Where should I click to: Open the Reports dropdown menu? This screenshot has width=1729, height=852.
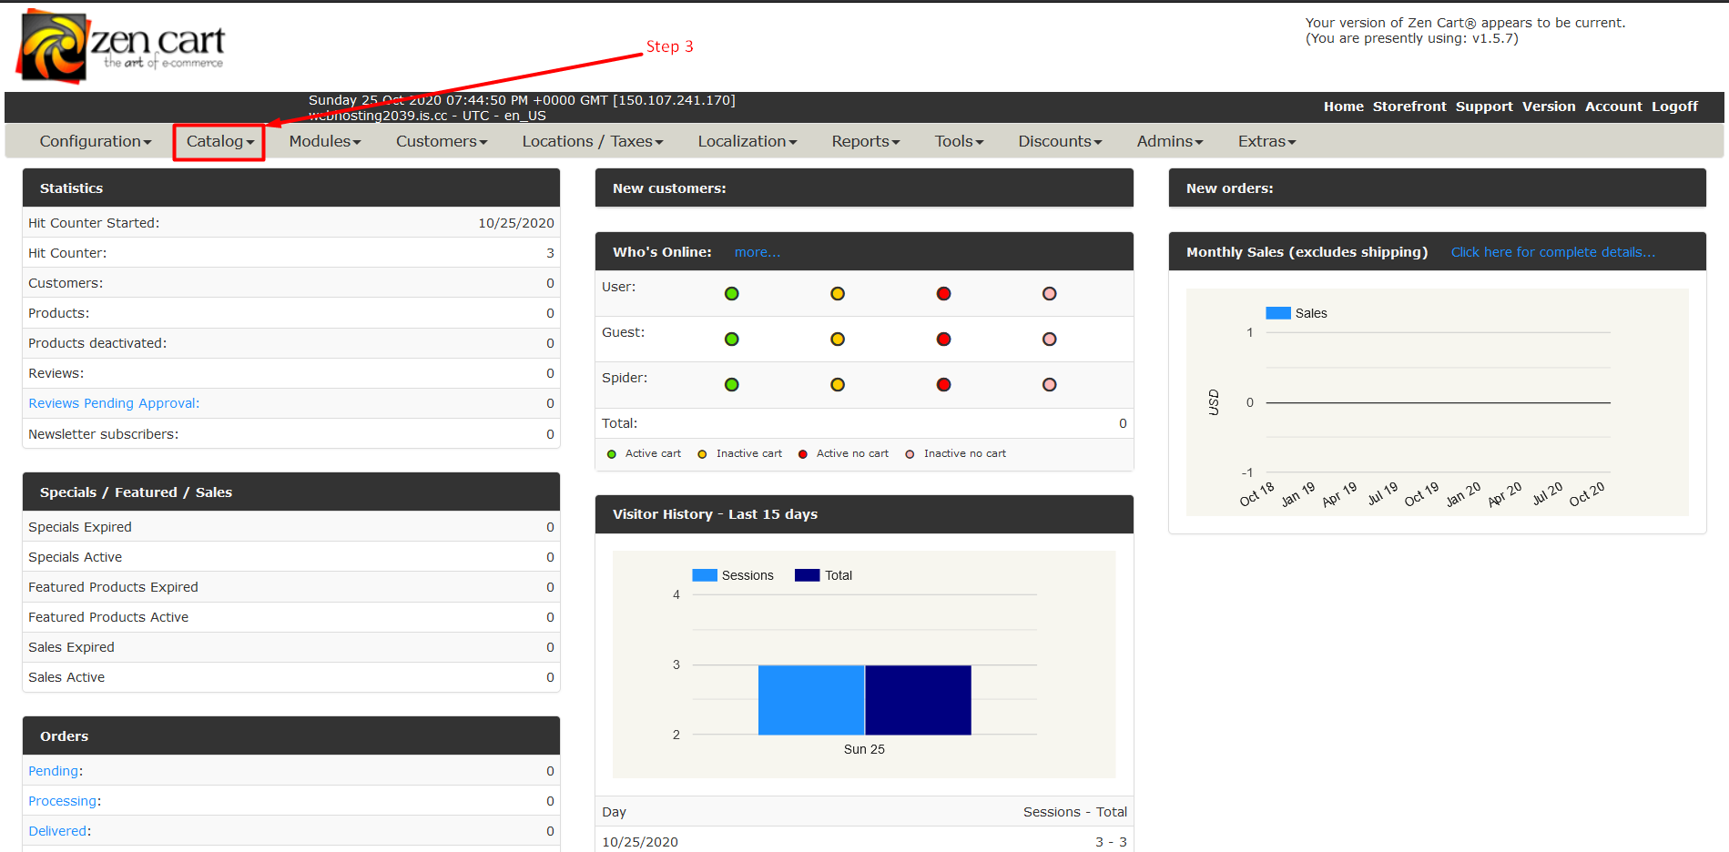(866, 141)
